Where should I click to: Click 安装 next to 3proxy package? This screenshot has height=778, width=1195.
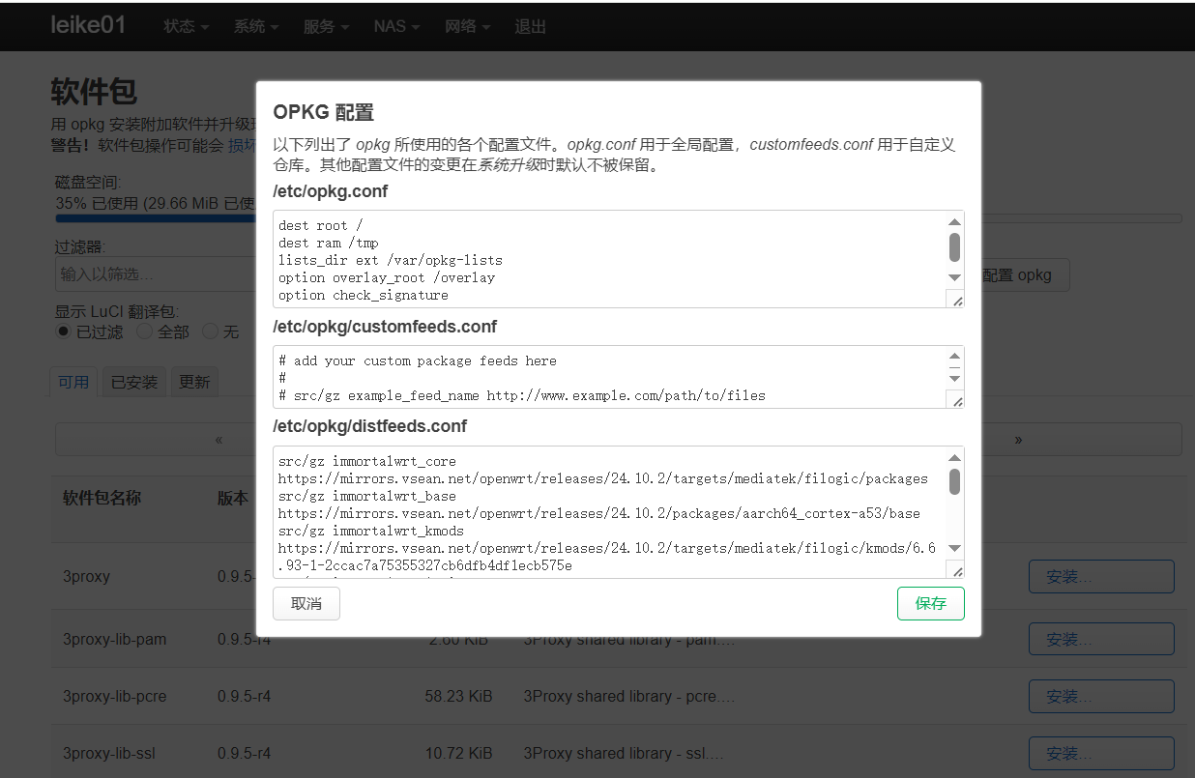(x=1101, y=576)
